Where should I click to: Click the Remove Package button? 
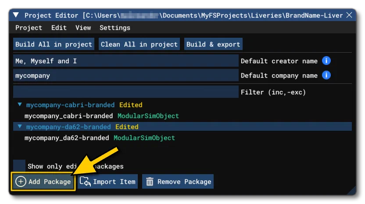[178, 182]
